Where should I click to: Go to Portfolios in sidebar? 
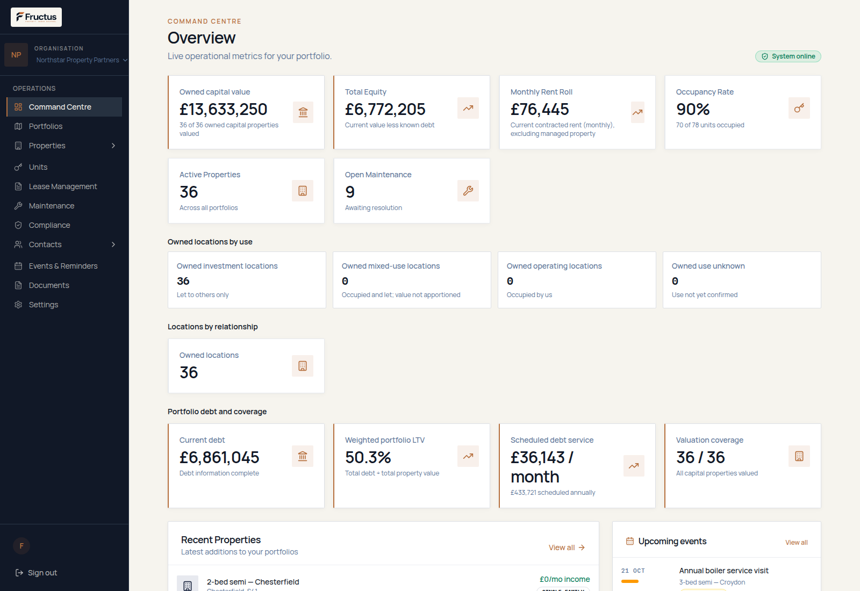pyautogui.click(x=64, y=126)
